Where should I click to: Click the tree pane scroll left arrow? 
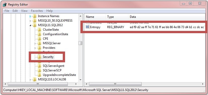[x=5, y=84]
